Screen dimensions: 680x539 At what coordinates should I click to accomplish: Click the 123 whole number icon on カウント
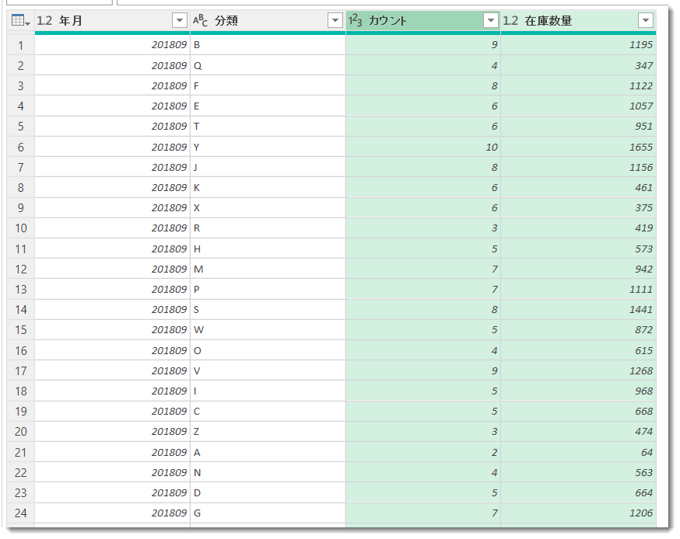tap(356, 20)
